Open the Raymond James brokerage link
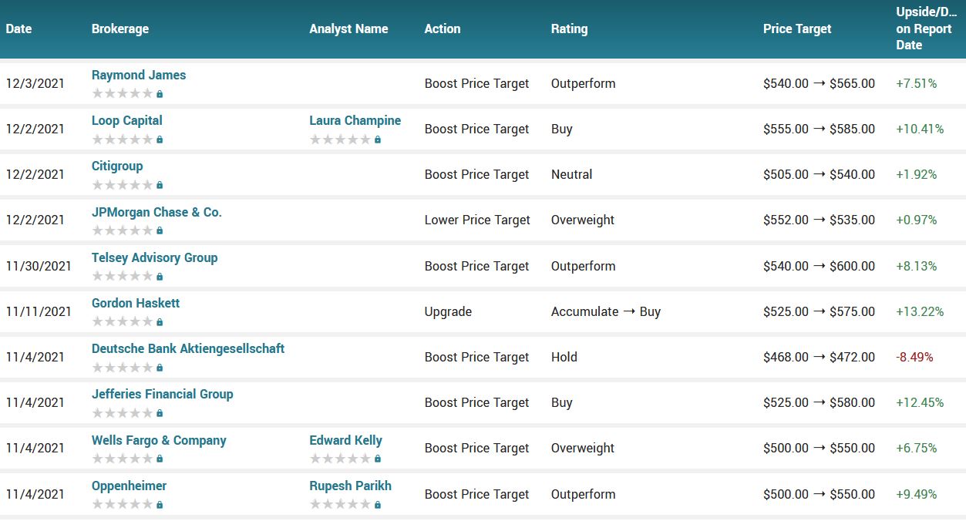Screen dimensions: 966x521 pyautogui.click(x=139, y=75)
